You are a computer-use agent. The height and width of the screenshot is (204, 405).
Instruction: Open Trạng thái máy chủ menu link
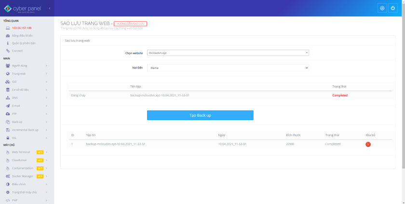pos(24,192)
